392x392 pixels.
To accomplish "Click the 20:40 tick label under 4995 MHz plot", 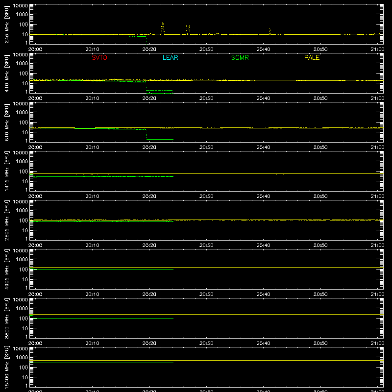I will (x=263, y=294).
